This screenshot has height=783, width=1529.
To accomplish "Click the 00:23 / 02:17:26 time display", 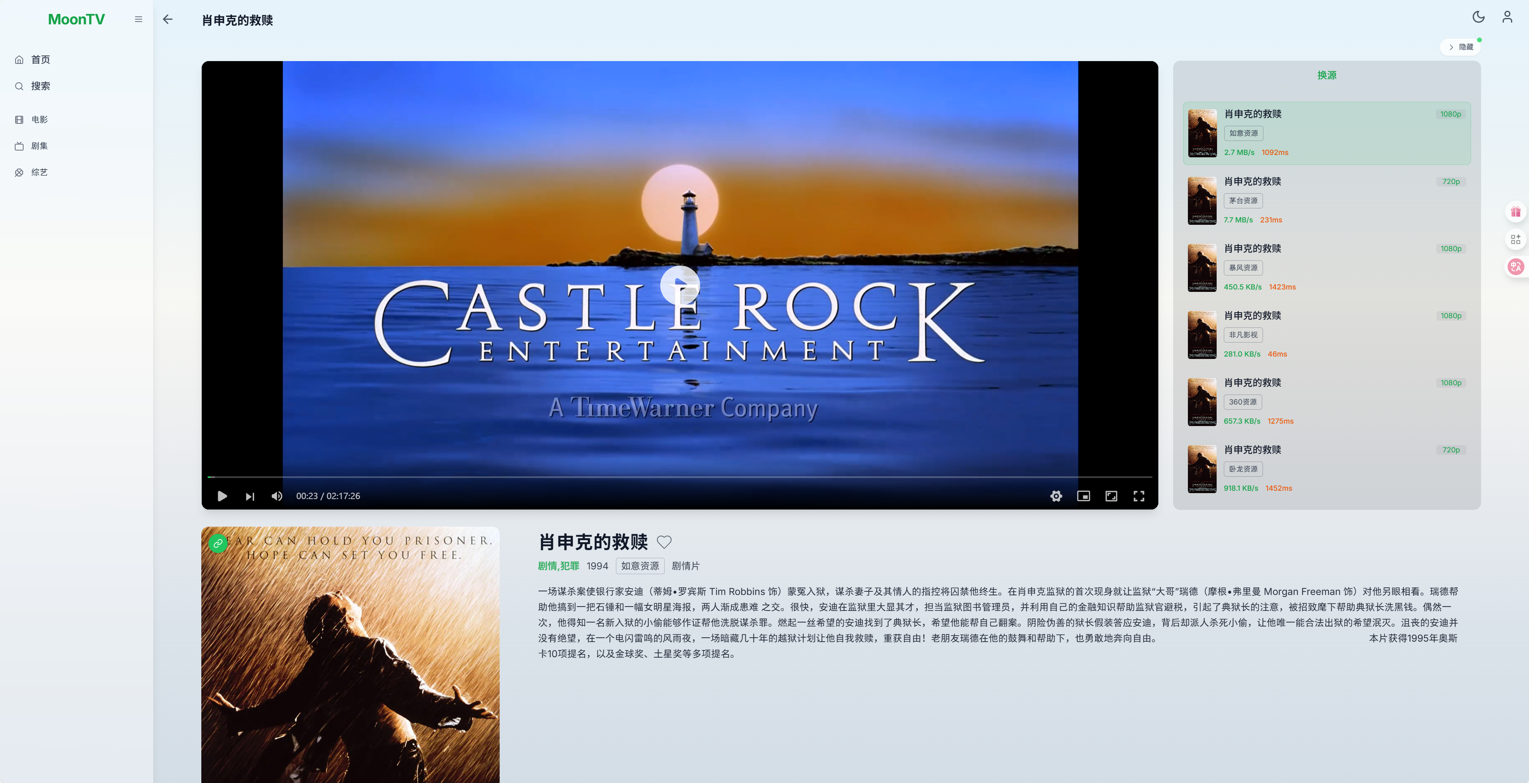I will point(328,496).
